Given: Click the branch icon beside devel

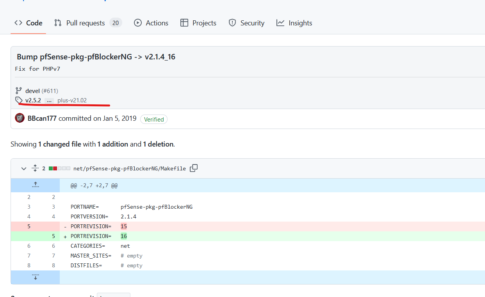Looking at the screenshot, I should (x=19, y=91).
